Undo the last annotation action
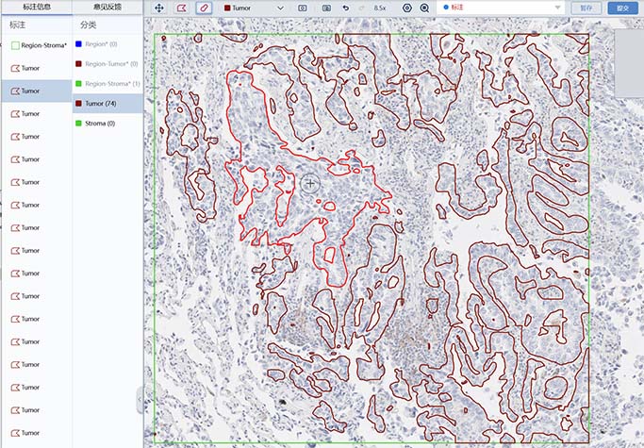The width and height of the screenshot is (644, 448). [x=346, y=8]
